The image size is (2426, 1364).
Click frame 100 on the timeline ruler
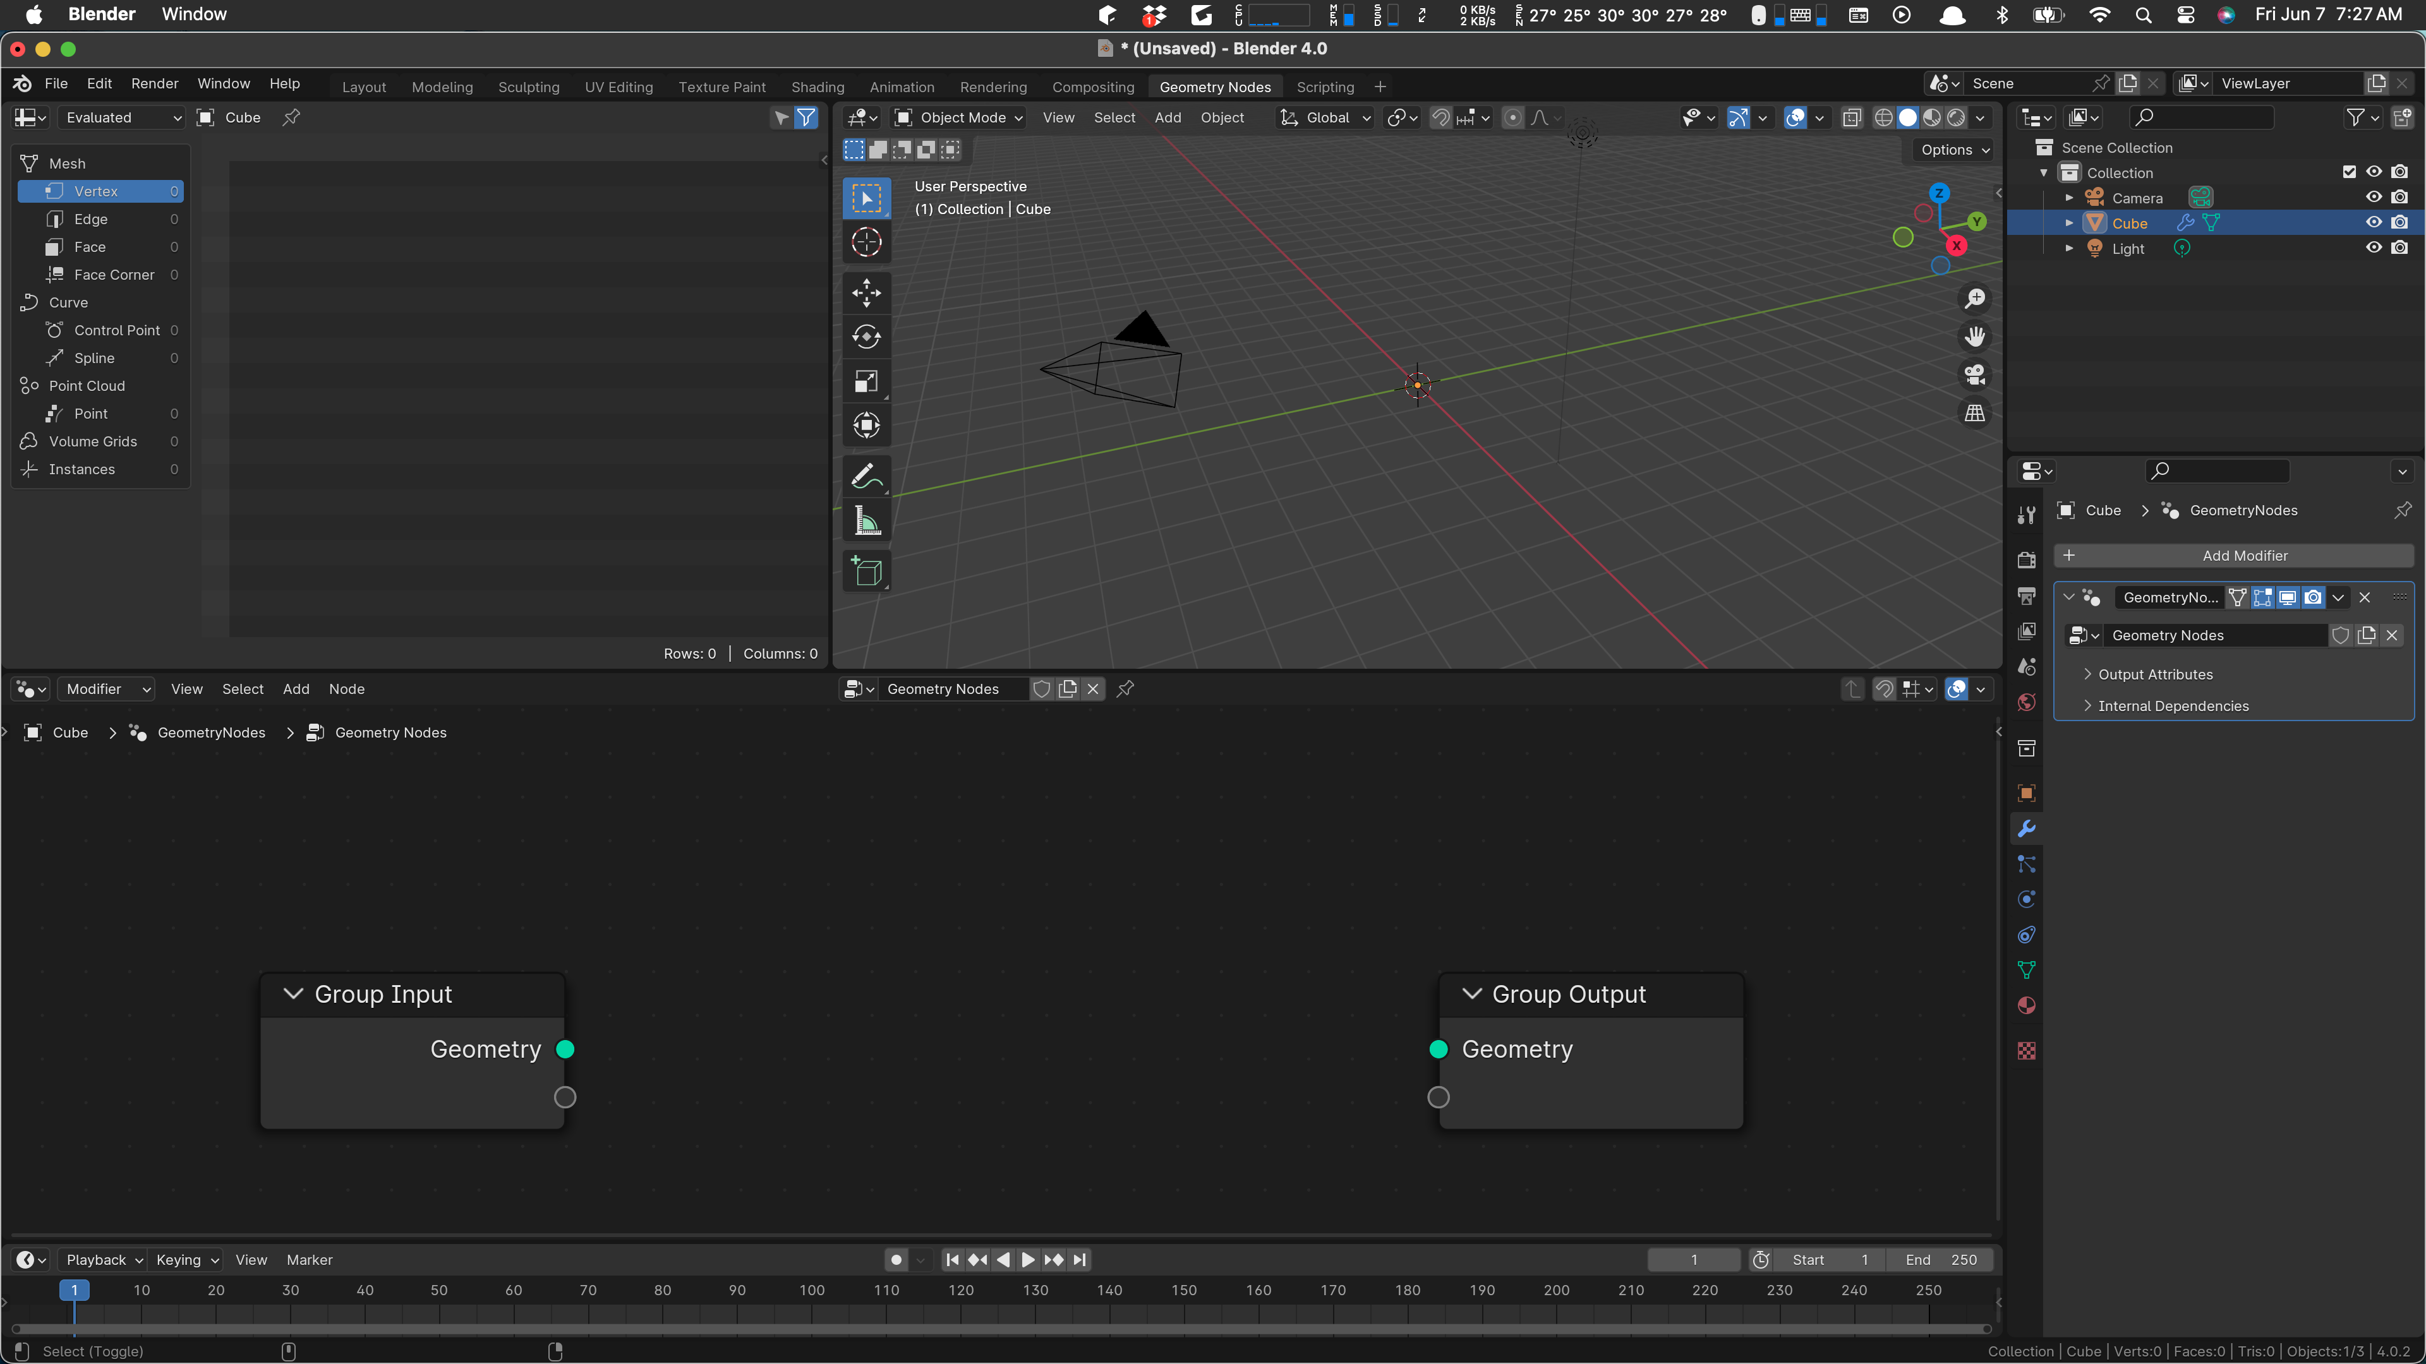pyautogui.click(x=811, y=1291)
